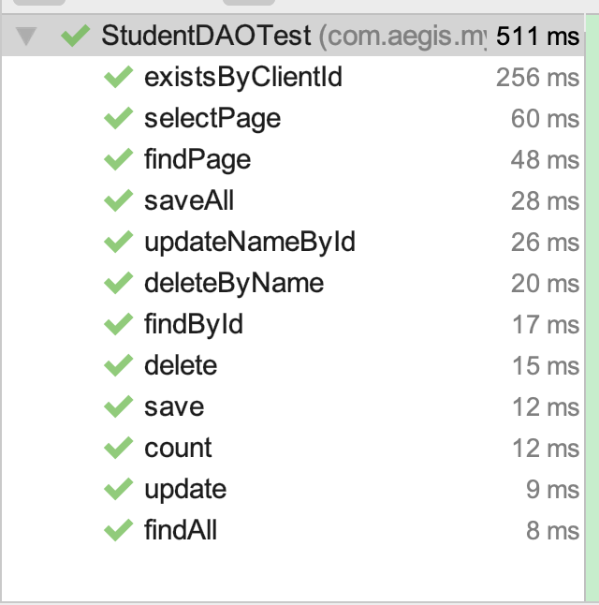Collapse the StudentDAOTest tree node
Viewport: 599px width, 605px height.
(x=26, y=37)
